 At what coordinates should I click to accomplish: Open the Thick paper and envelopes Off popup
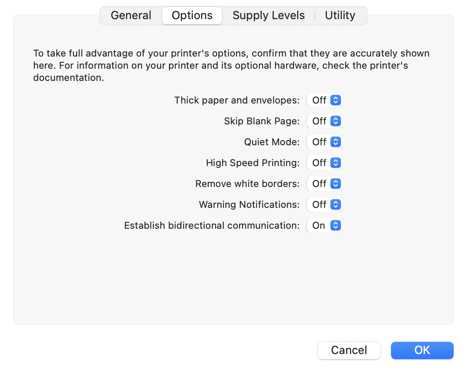pos(324,100)
